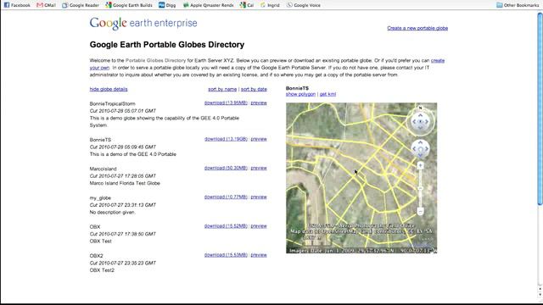Download the BonnieTropicalStorm globe
Viewport: 543px width, 305px height.
click(x=226, y=103)
